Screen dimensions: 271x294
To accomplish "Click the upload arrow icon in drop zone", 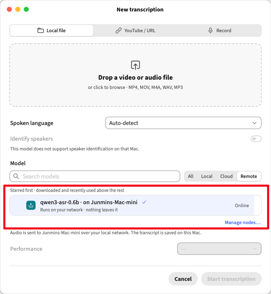I will click(135, 65).
